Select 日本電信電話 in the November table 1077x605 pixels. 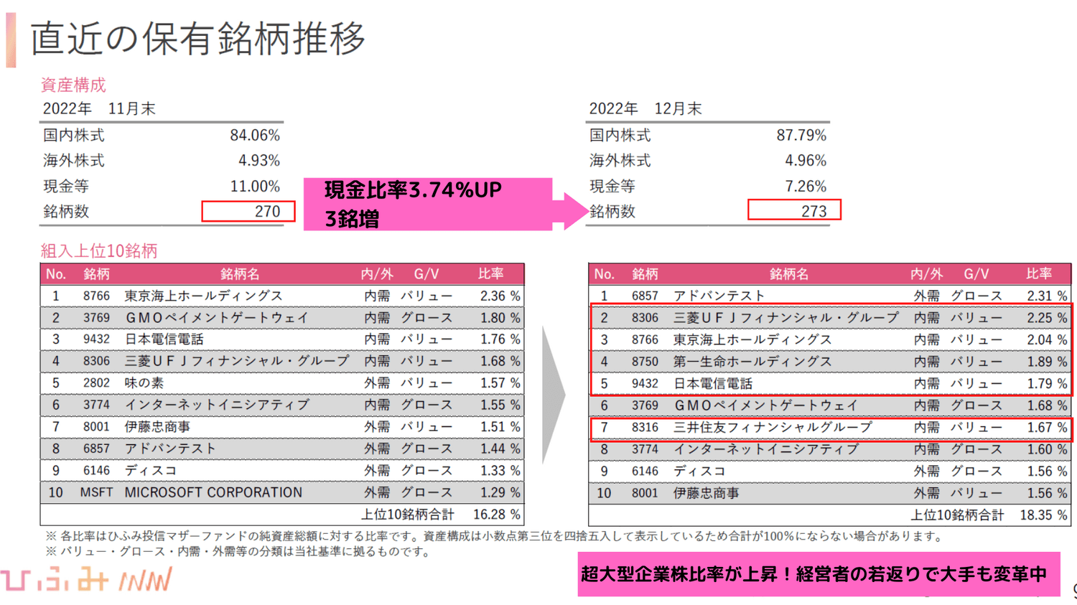(164, 339)
